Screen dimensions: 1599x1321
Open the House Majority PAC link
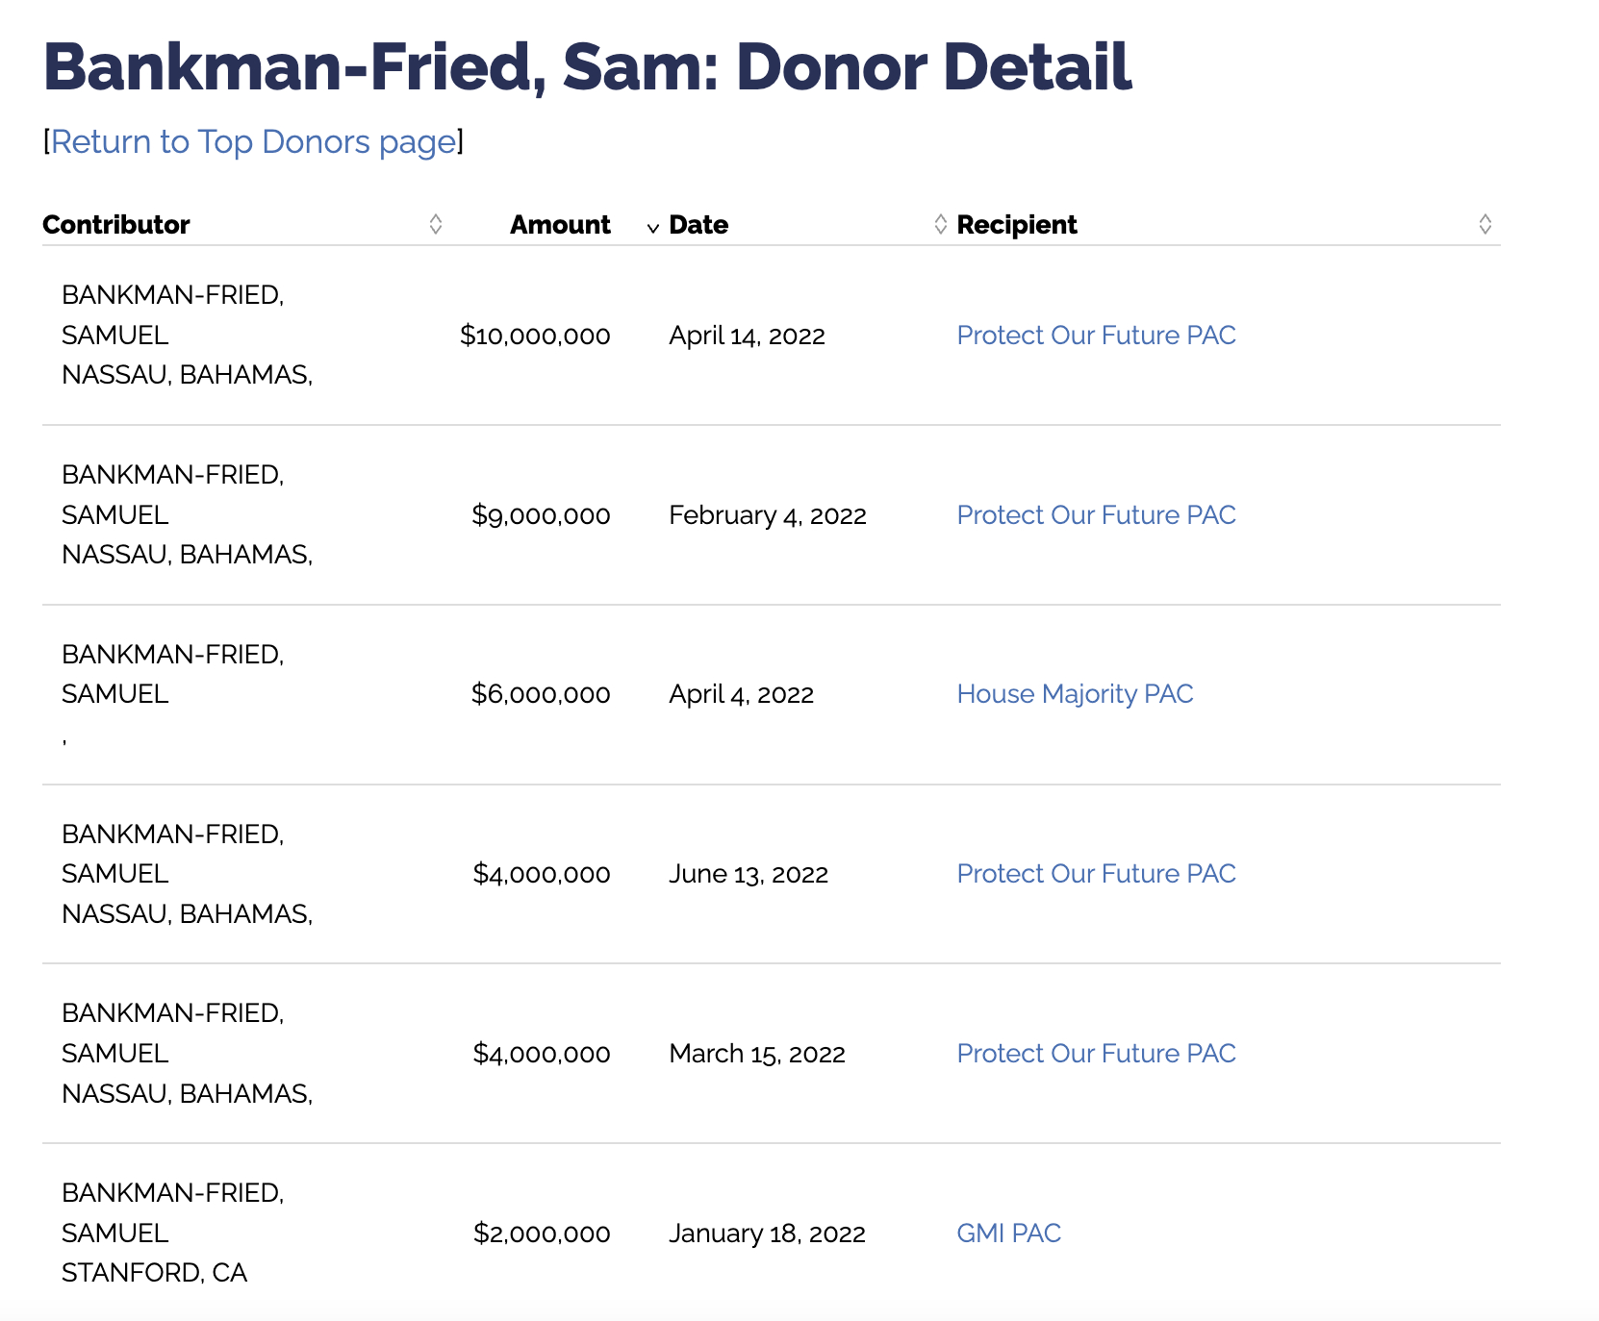point(1075,694)
